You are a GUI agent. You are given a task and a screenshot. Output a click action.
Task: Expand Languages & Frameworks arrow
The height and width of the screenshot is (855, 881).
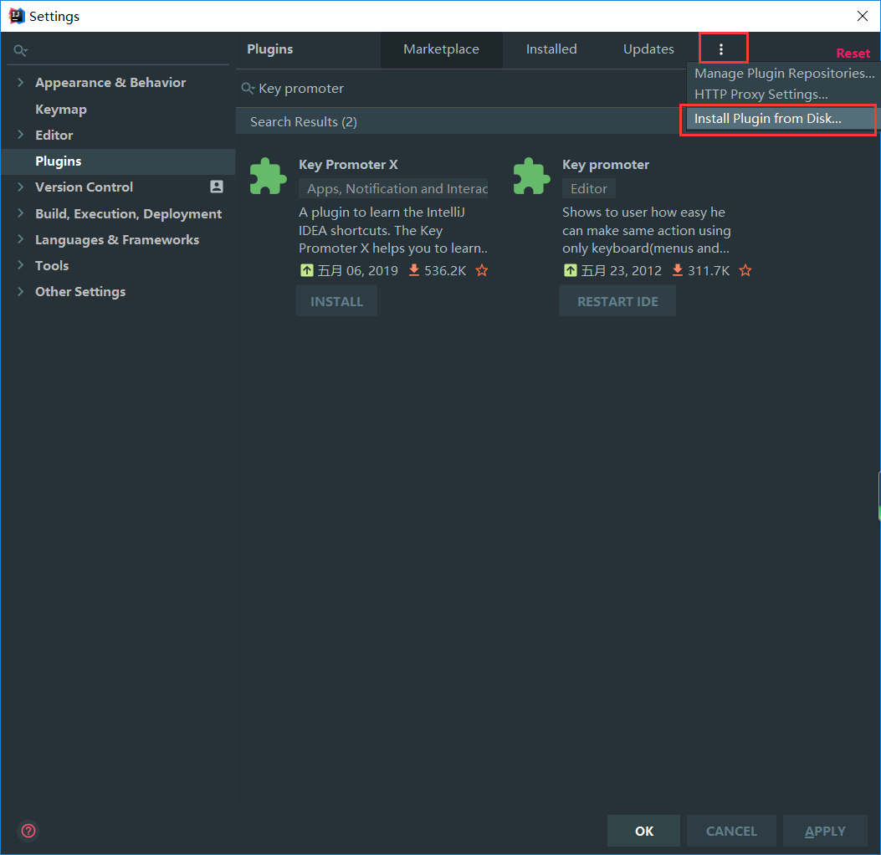[21, 238]
